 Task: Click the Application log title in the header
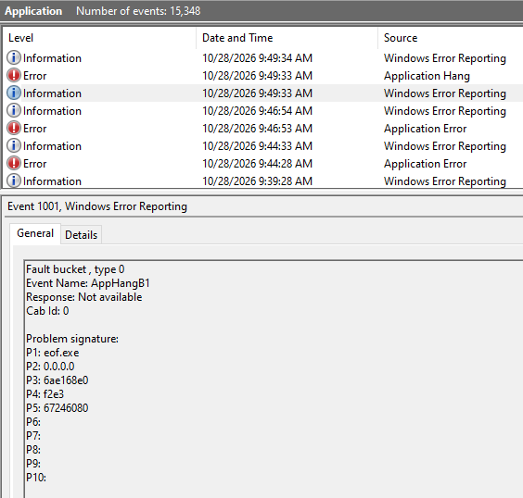coord(33,11)
